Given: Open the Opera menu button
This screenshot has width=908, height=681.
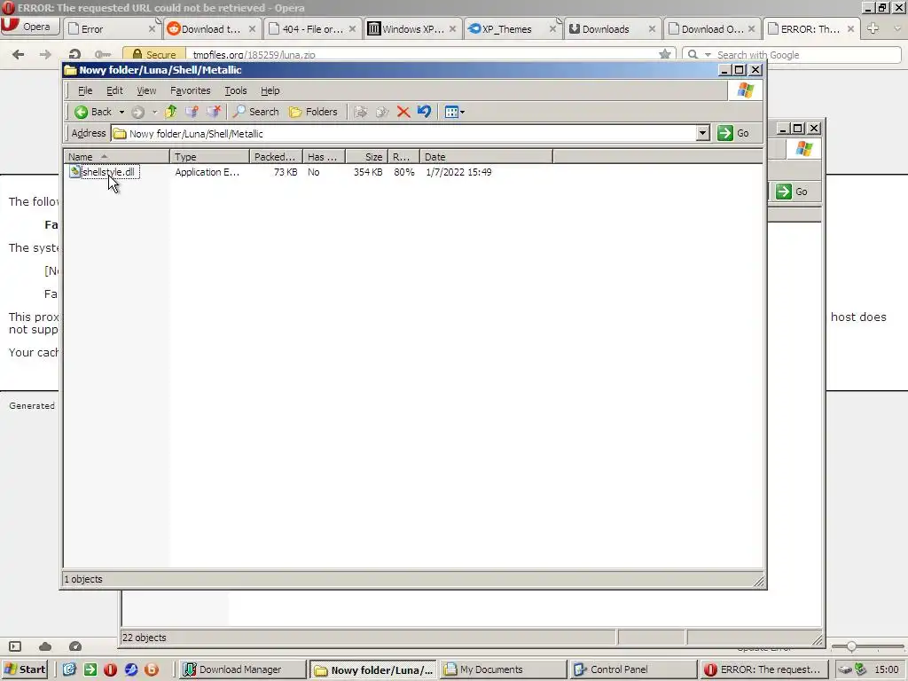Looking at the screenshot, I should point(29,27).
